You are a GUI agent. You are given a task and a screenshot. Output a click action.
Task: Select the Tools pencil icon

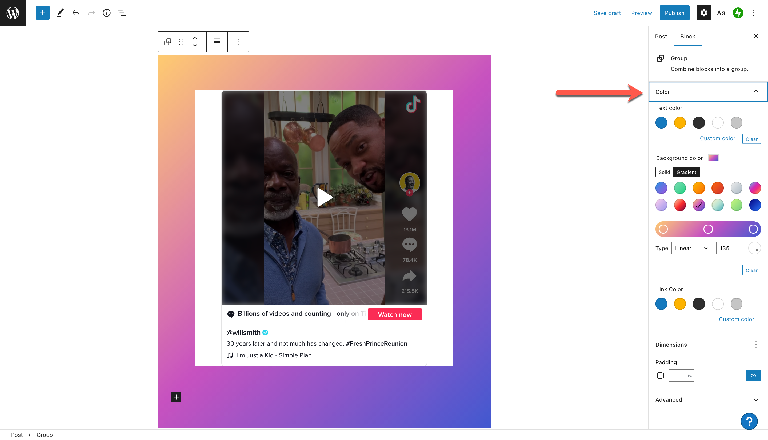point(60,13)
